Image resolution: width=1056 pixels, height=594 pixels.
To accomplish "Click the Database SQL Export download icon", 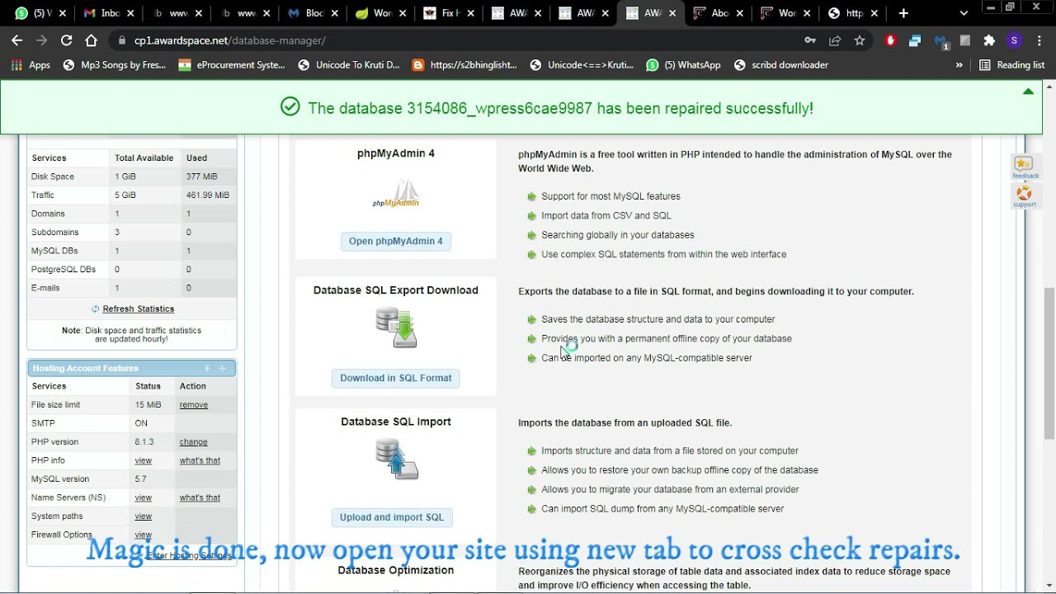I will [x=397, y=328].
